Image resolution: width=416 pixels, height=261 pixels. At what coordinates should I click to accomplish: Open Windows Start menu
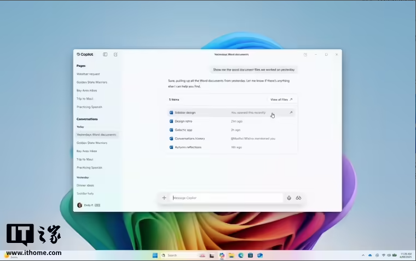pyautogui.click(x=155, y=256)
